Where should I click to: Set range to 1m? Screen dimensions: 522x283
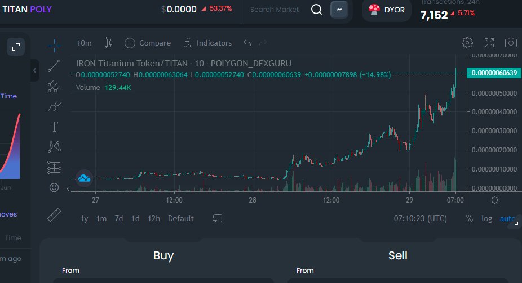coord(101,218)
